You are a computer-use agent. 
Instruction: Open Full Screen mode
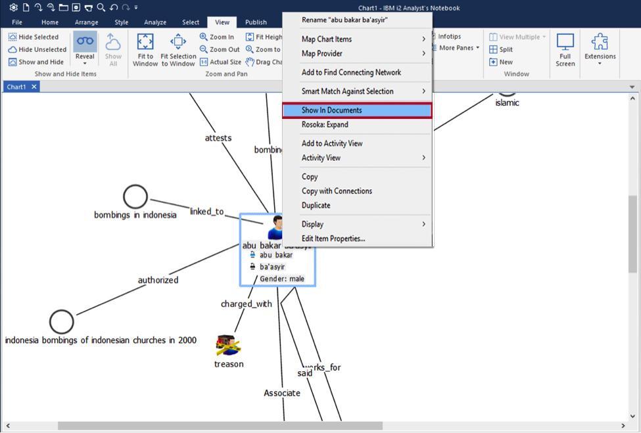[565, 47]
